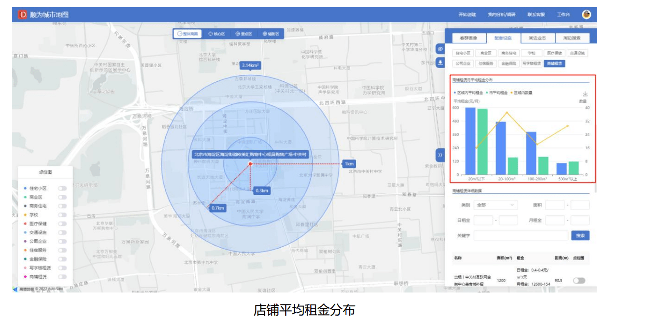The width and height of the screenshot is (649, 325).
Task: Select the 商务住宅 filter tag
Action: click(508, 53)
